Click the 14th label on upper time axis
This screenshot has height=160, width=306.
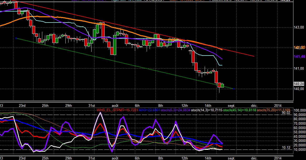208,106
